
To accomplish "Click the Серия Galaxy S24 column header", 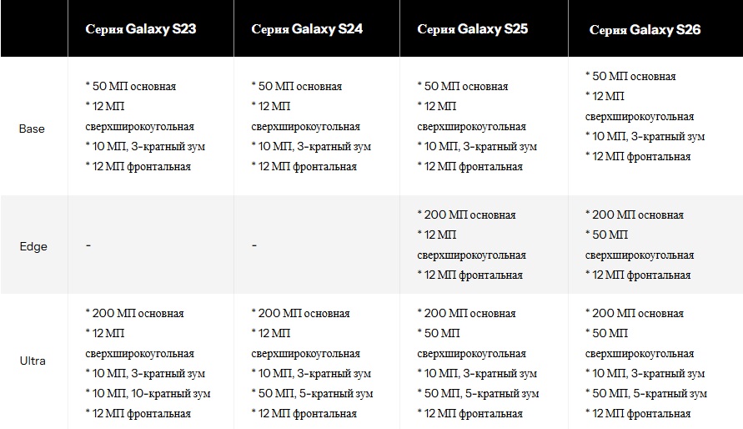I will 307,29.
